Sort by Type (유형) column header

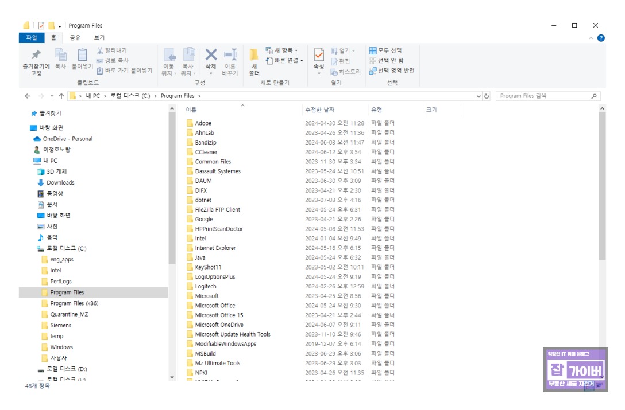(x=395, y=110)
